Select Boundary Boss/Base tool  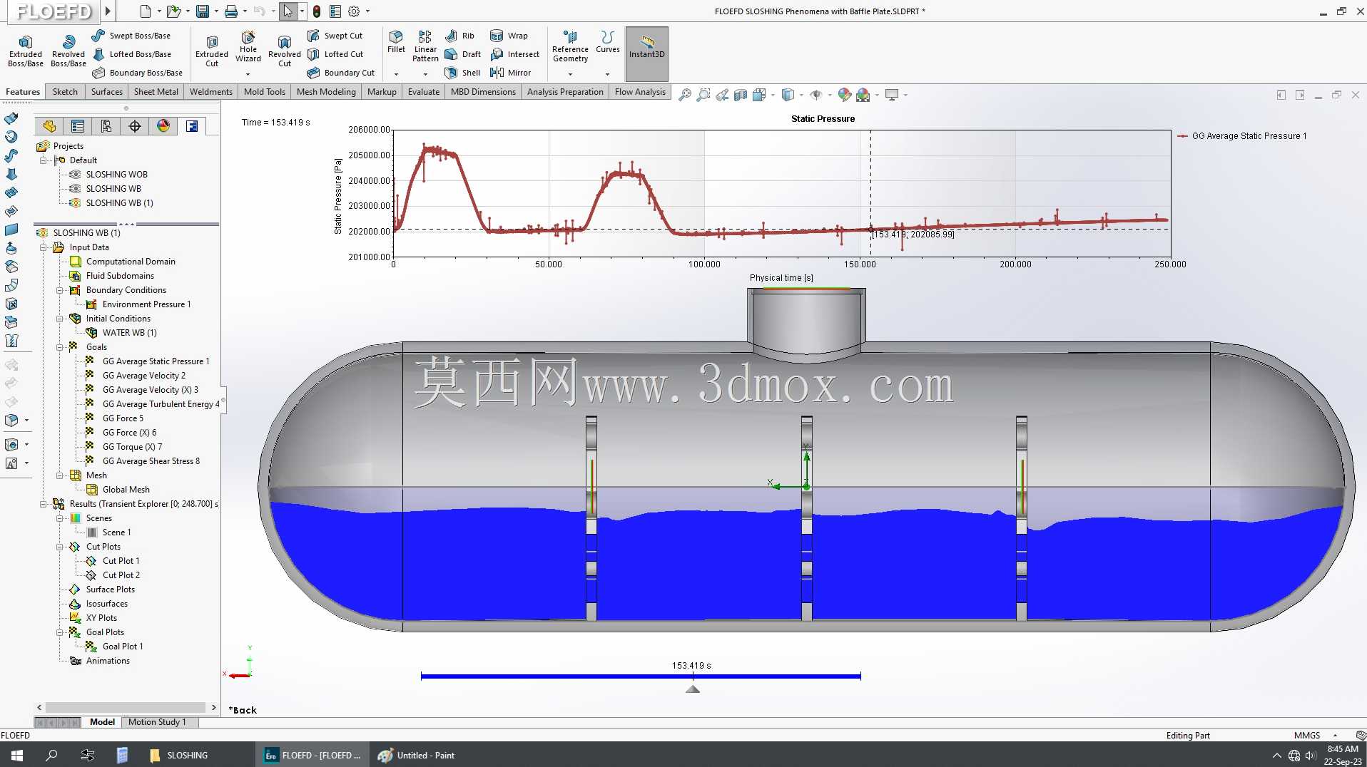coord(137,73)
